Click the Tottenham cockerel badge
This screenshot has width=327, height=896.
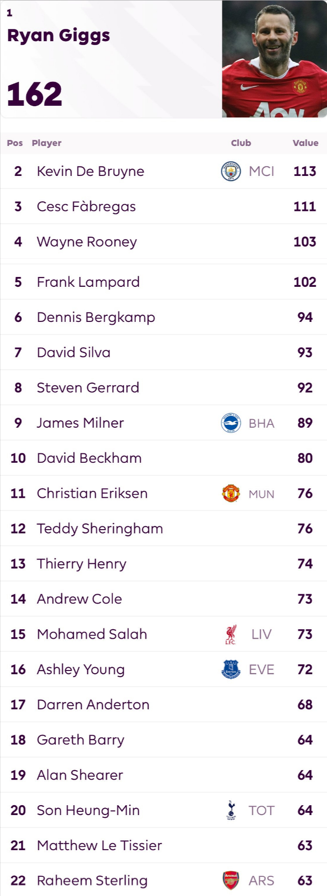231,810
